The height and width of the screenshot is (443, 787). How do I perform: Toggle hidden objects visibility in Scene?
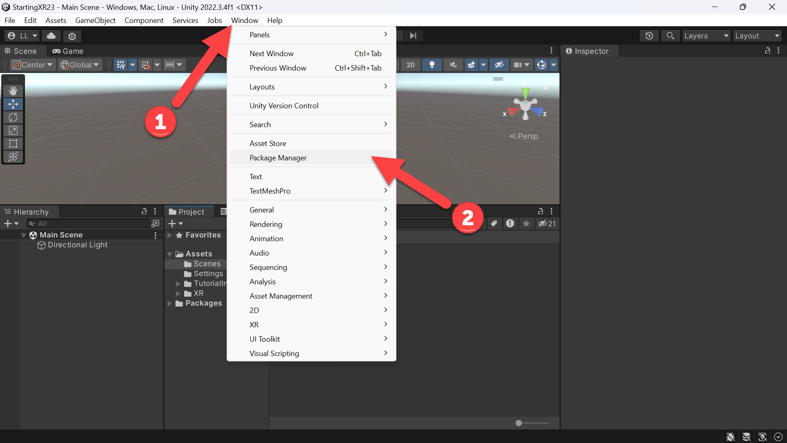499,65
